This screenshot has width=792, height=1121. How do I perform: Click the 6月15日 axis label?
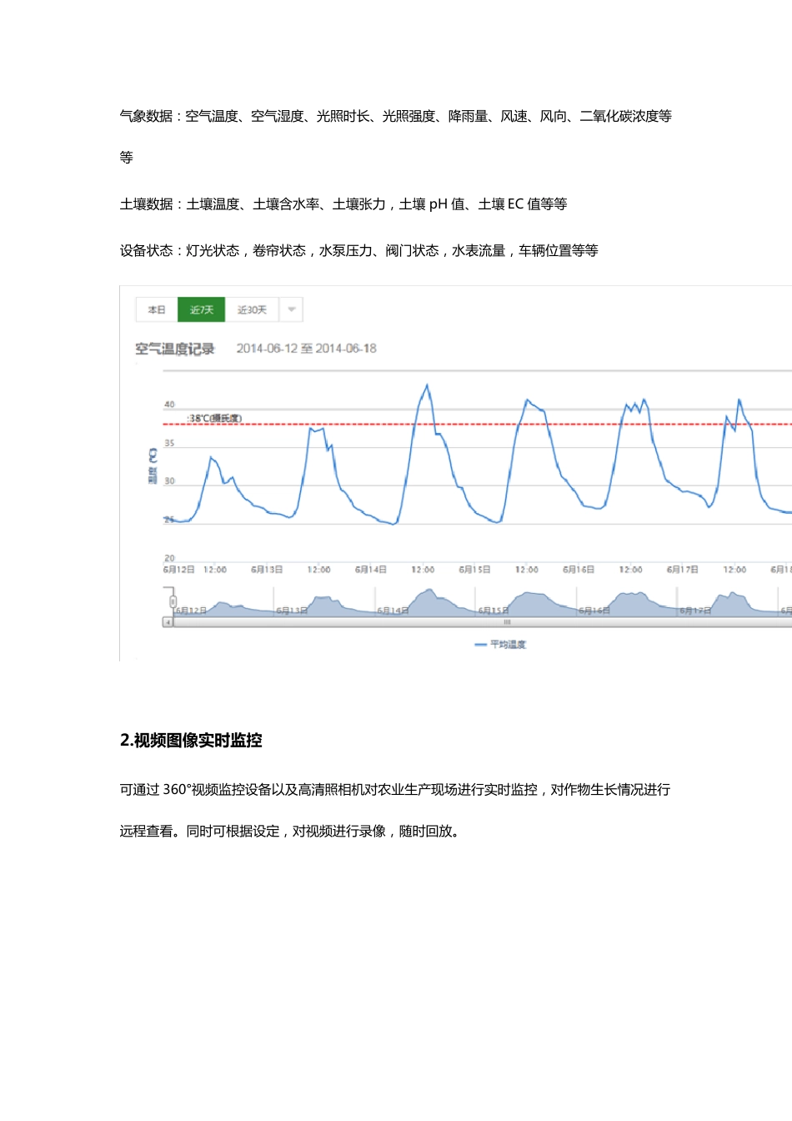point(474,570)
